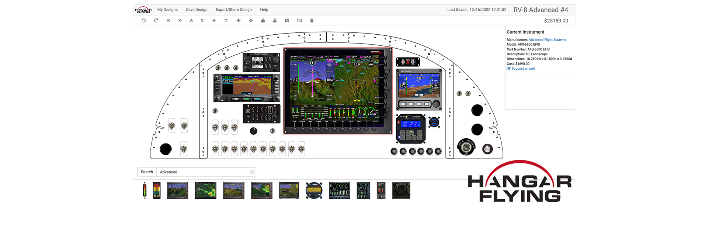
Task: Click the Last Saved timestamp text
Action: (477, 10)
